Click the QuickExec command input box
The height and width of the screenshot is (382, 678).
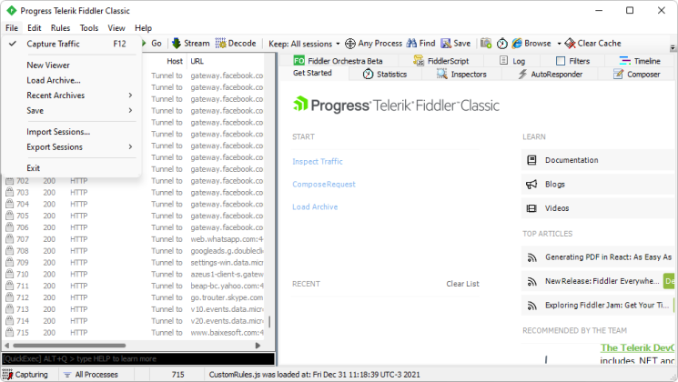tap(138, 358)
